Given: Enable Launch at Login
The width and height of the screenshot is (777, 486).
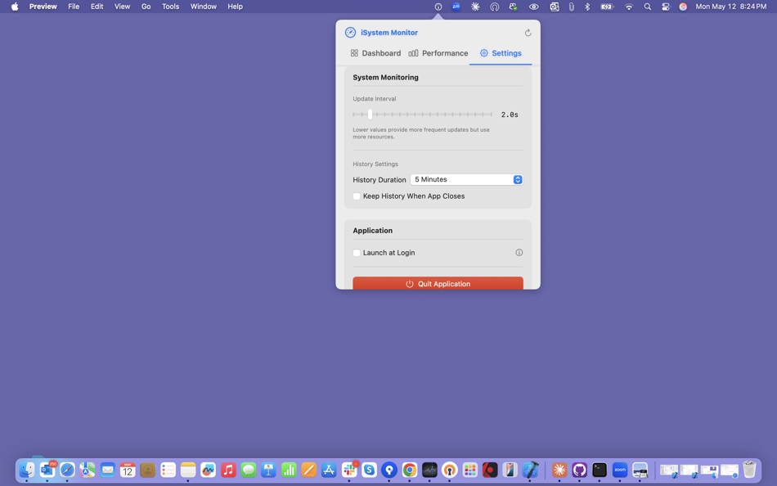Looking at the screenshot, I should coord(357,253).
